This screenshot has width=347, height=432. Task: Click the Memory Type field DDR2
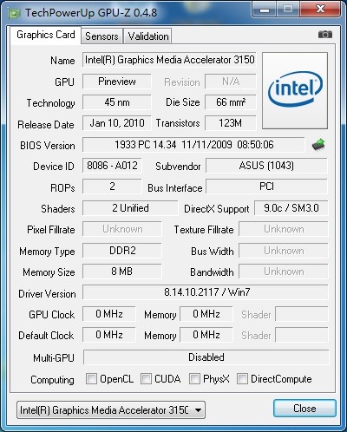point(122,251)
